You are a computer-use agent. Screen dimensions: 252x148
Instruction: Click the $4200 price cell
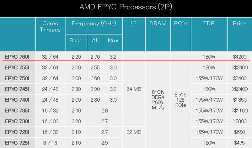pyautogui.click(x=240, y=57)
